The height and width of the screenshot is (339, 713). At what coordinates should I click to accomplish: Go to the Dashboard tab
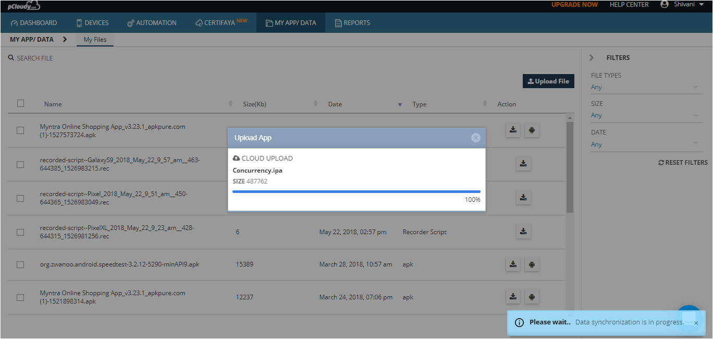(34, 23)
